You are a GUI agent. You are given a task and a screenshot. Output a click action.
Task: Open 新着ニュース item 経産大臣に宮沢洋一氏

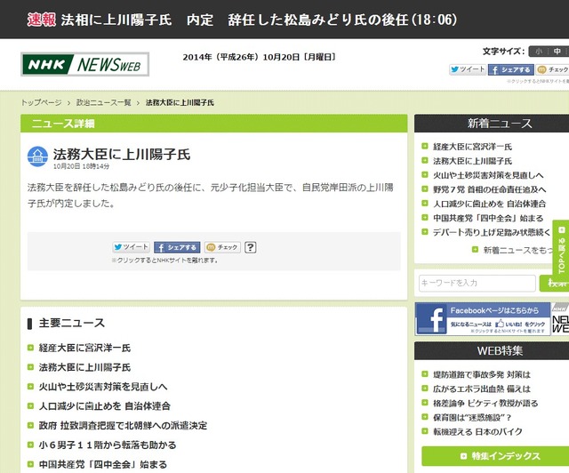pos(472,147)
